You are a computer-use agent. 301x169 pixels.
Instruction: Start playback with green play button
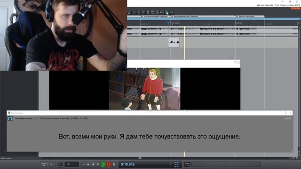tap(103, 164)
